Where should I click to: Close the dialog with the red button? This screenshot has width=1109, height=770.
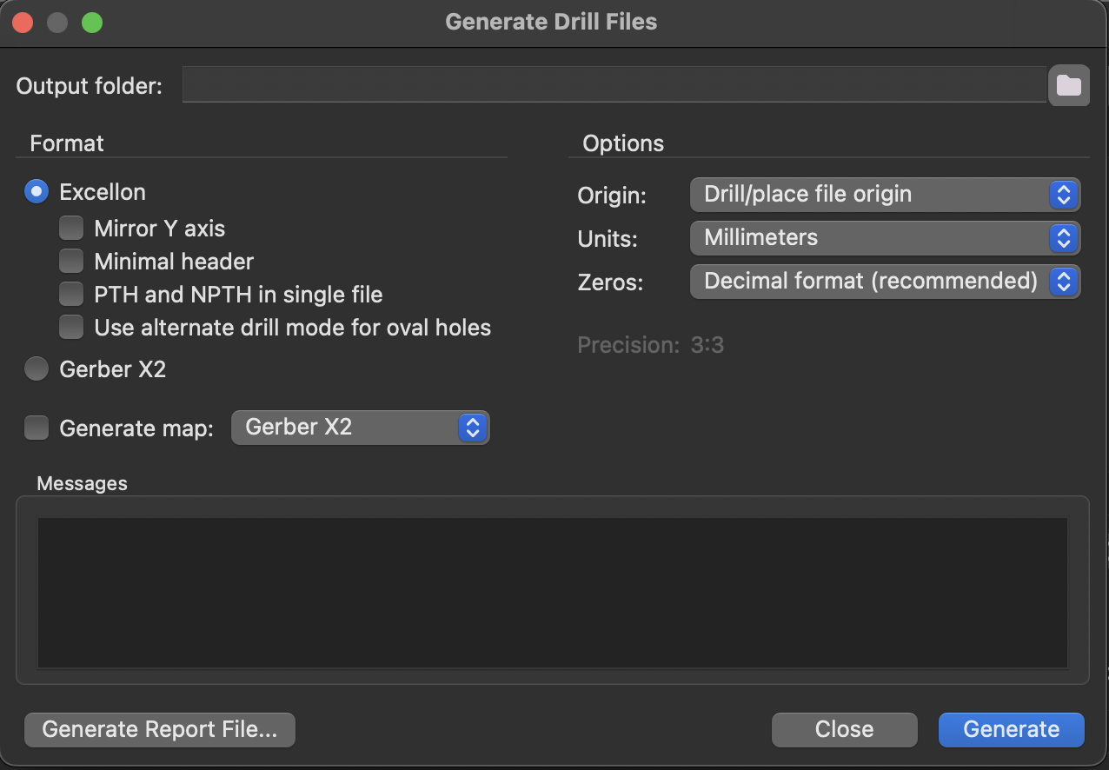coord(23,23)
